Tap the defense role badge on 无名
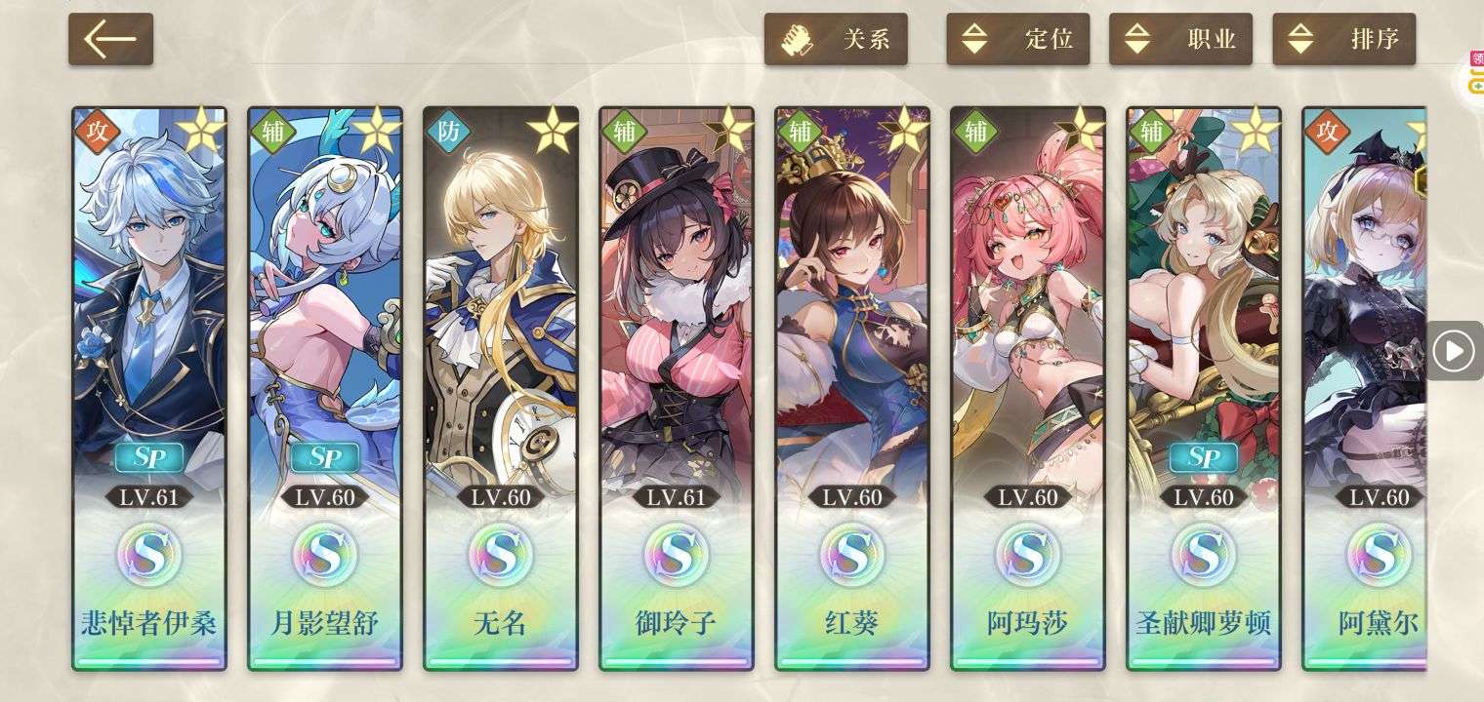The width and height of the screenshot is (1484, 702). point(448,130)
